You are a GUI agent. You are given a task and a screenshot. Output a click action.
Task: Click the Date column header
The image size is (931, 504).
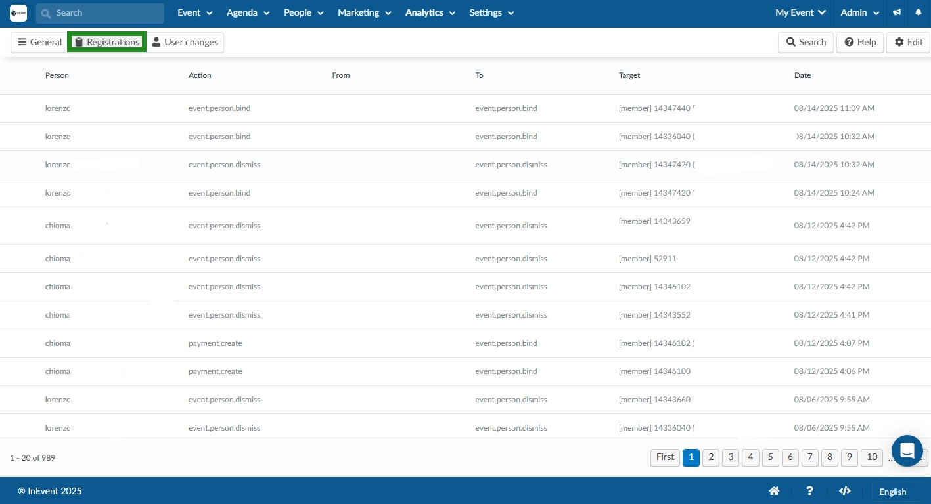click(x=802, y=75)
